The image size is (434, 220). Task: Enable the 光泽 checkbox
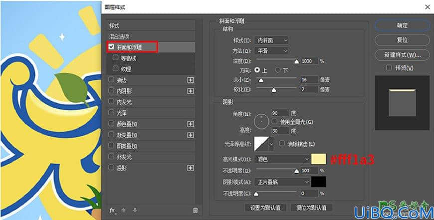(111, 113)
